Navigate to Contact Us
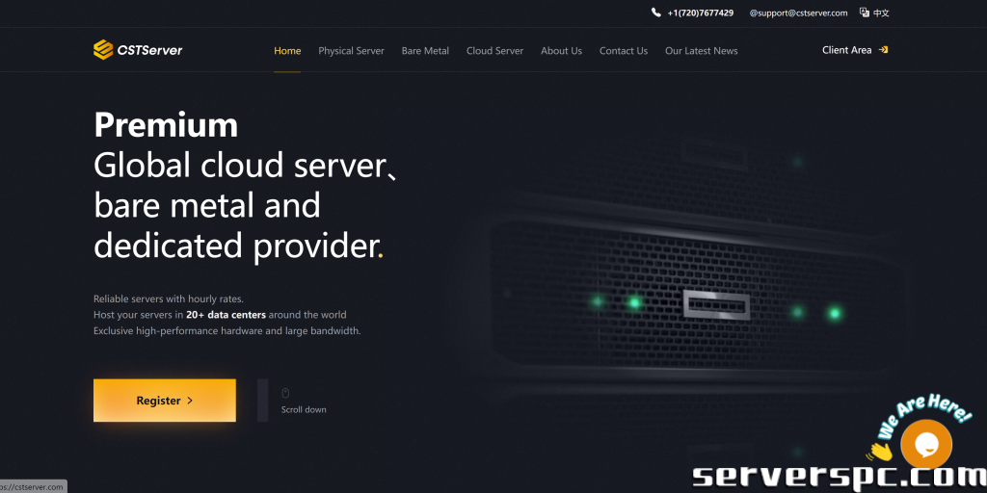987x493 pixels. pyautogui.click(x=624, y=51)
